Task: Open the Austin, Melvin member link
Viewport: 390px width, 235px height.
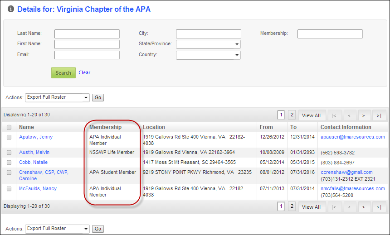Action: [x=34, y=152]
